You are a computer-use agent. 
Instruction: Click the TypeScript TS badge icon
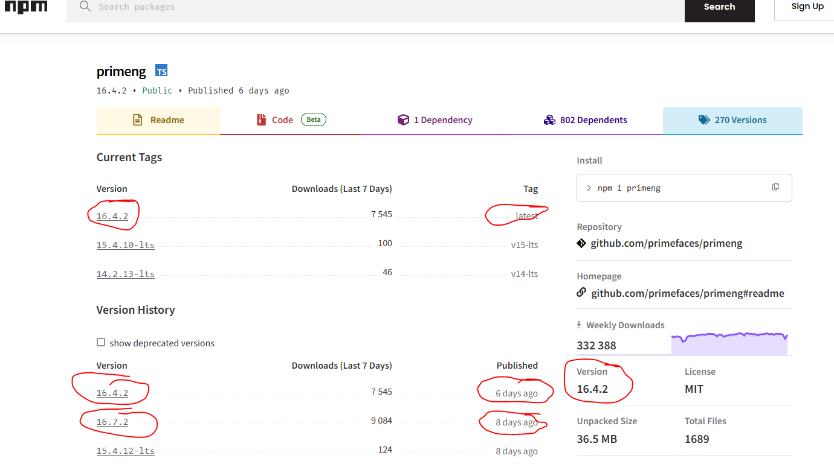click(161, 71)
